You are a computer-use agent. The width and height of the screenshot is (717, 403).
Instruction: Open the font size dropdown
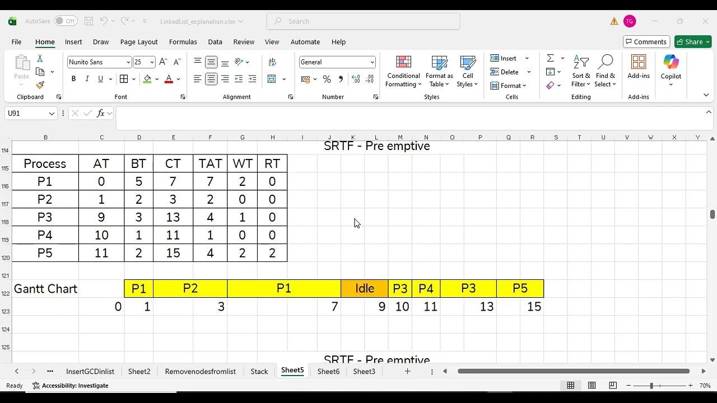(152, 62)
